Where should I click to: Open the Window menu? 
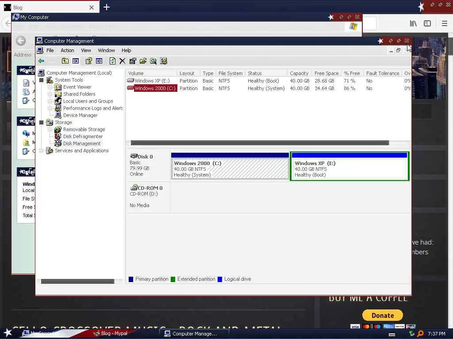coord(106,50)
